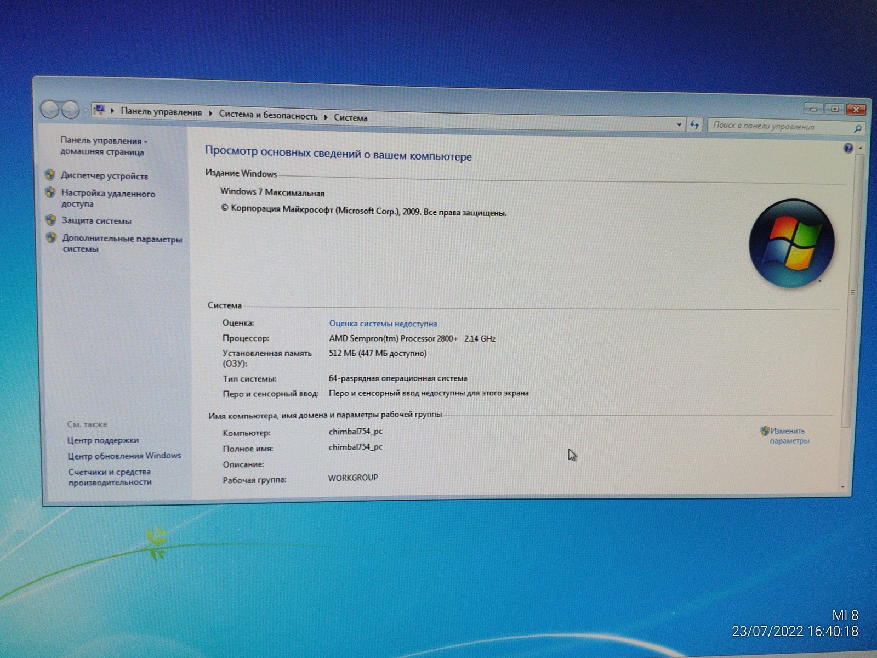Click the Перо и сенсорный ввод недоступны text

[x=429, y=393]
